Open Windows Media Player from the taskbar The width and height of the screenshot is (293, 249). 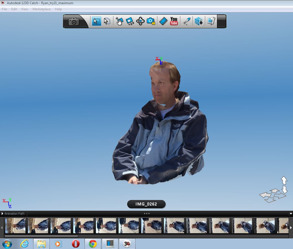coord(58,244)
